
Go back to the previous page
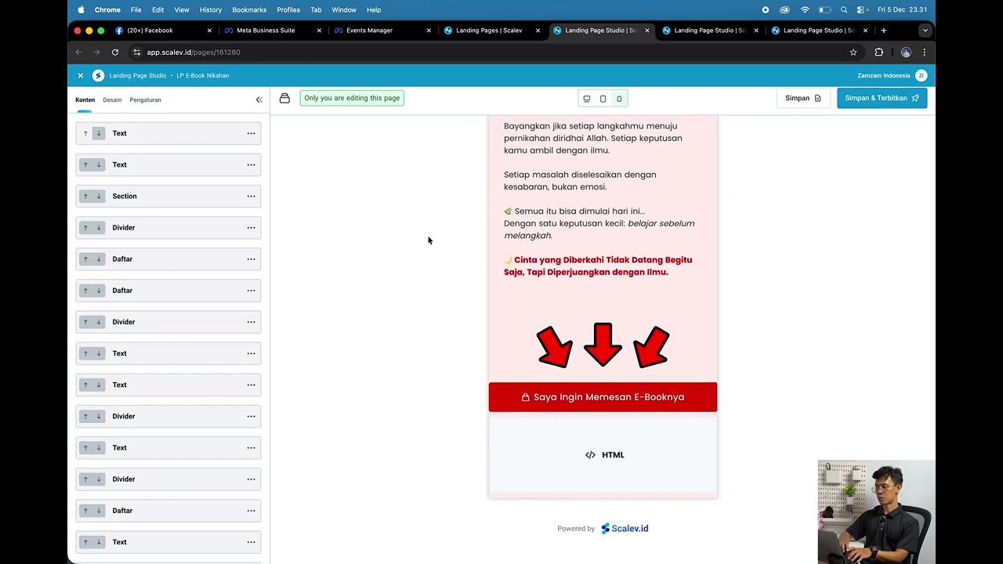coord(78,52)
